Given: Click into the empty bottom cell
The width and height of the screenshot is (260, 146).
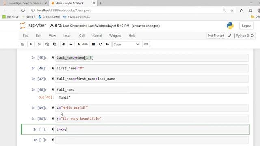Looking at the screenshot, I should tap(152, 140).
